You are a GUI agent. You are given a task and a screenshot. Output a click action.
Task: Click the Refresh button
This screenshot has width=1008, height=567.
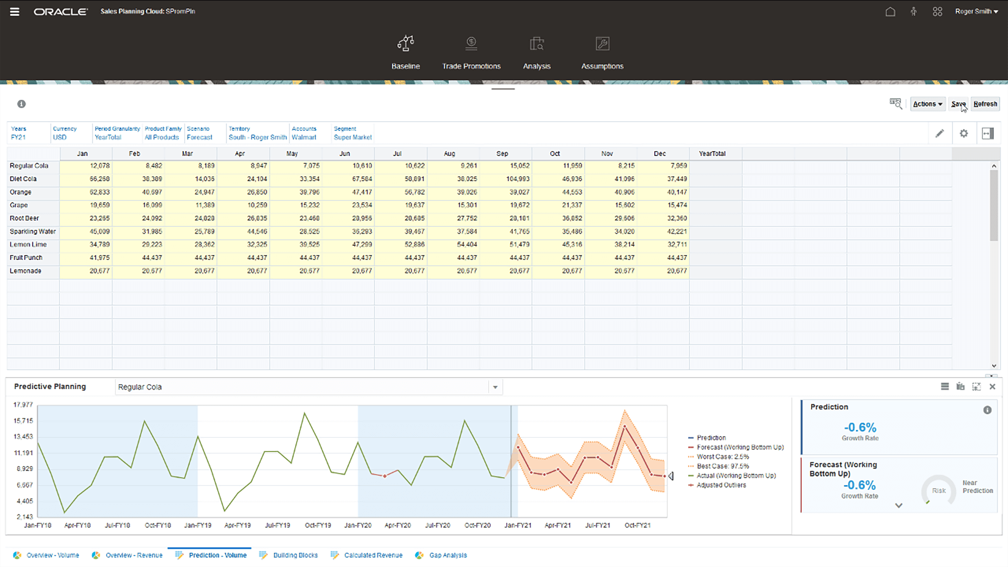click(985, 103)
